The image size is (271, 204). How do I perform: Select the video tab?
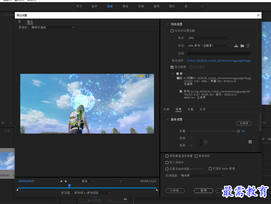pos(178,109)
